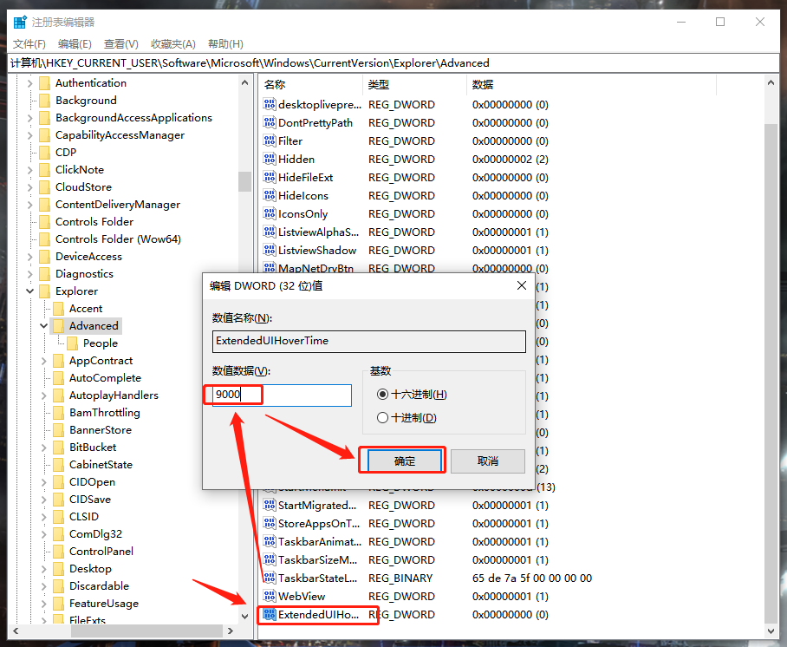Click the WebView value icon

coord(270,596)
